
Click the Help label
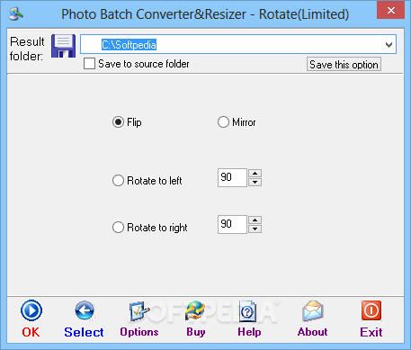click(x=249, y=332)
